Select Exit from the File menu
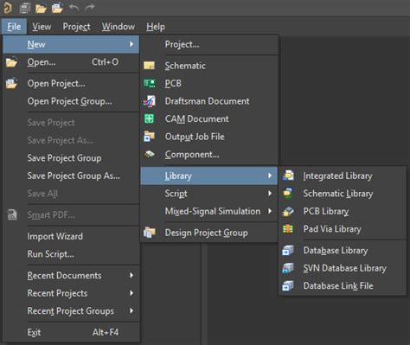 coord(71,332)
